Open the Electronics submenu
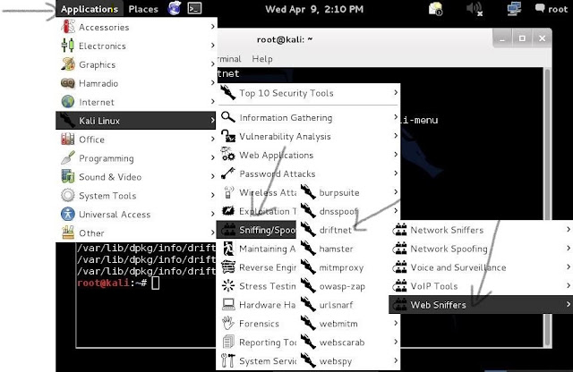The width and height of the screenshot is (573, 372). [136, 46]
